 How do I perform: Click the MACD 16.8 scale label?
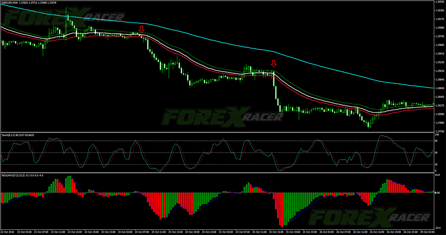click(438, 175)
